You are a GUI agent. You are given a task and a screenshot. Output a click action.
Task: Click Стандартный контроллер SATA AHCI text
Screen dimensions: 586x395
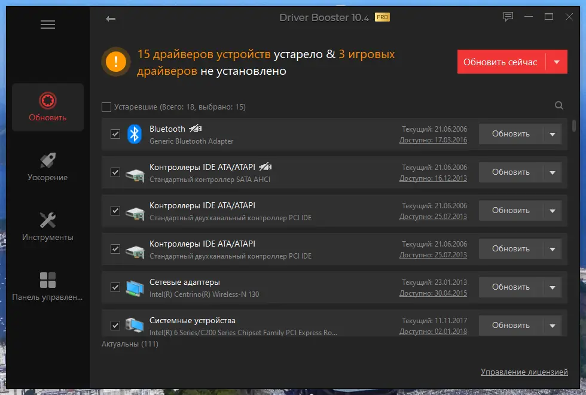[x=210, y=180]
